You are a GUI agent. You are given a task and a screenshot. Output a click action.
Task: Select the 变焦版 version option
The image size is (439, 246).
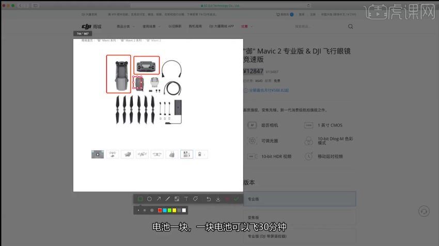point(300,217)
